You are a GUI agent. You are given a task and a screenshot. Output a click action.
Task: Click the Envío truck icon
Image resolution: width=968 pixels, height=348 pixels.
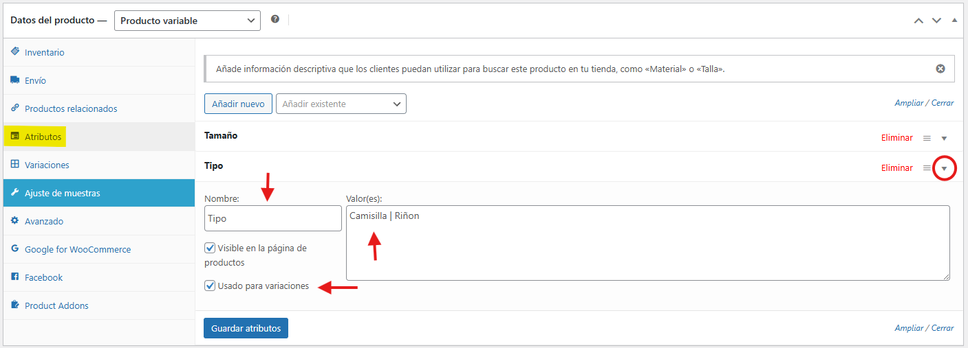(x=15, y=80)
